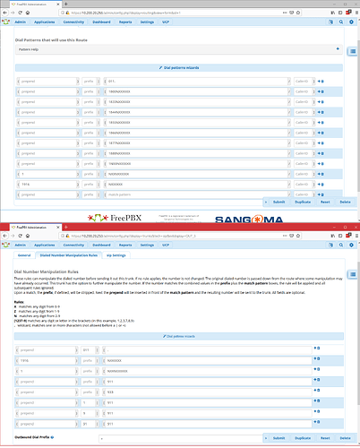
Task: Open search icon in route window's FreePBX menu
Action: point(341,22)
